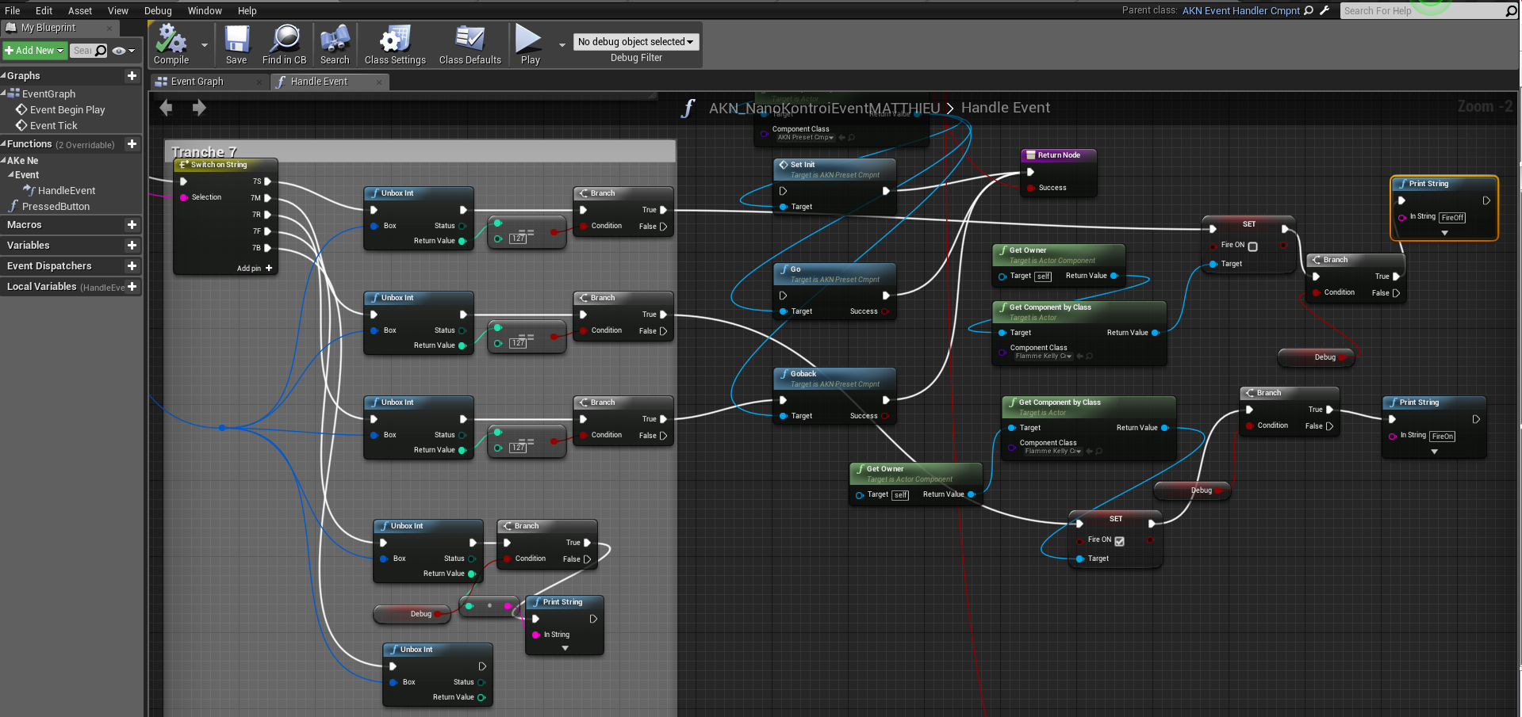1522x717 pixels.
Task: Collapse the Graphs section
Action: 3,76
